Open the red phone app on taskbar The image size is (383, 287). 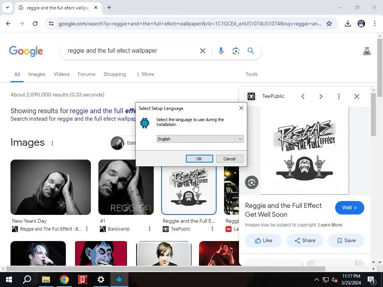[x=83, y=280]
